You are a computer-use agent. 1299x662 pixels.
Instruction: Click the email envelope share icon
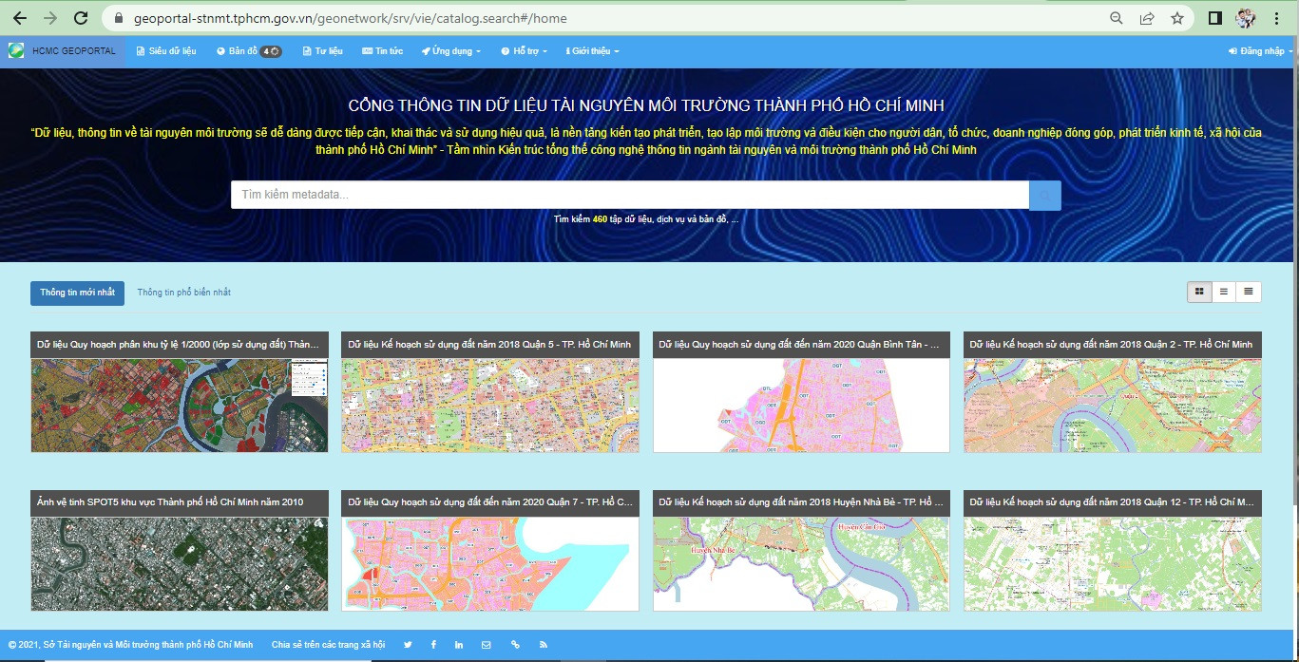point(487,645)
